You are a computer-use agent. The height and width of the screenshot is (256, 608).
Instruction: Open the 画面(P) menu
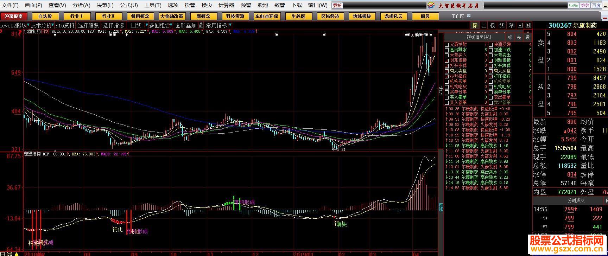click(x=33, y=5)
